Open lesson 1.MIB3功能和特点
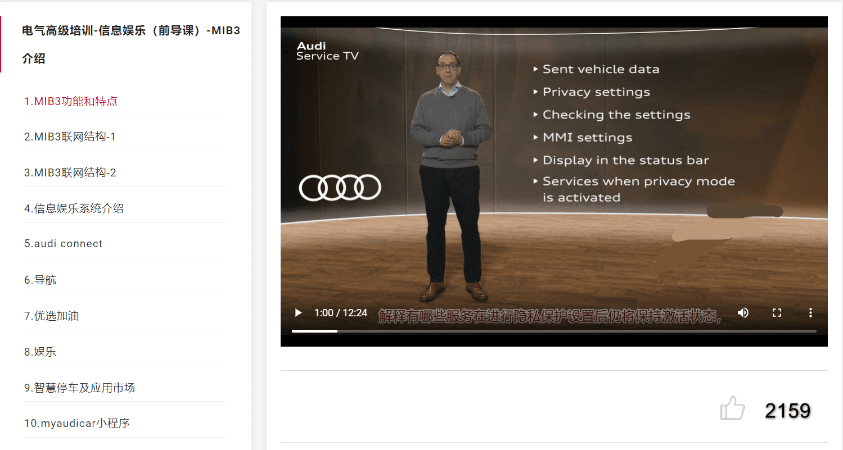Image resolution: width=843 pixels, height=450 pixels. pyautogui.click(x=71, y=102)
